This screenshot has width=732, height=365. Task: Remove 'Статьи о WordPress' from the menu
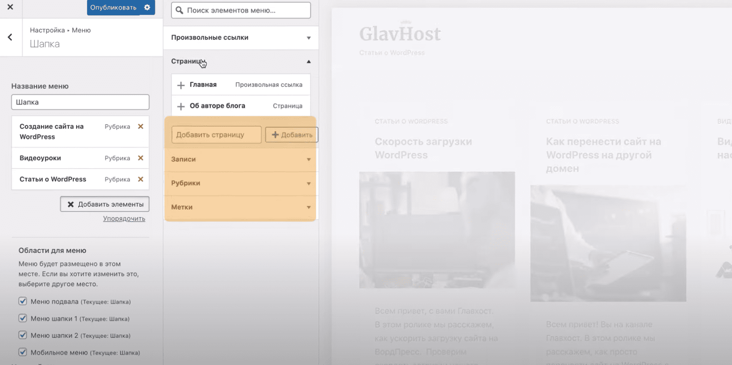tap(140, 179)
